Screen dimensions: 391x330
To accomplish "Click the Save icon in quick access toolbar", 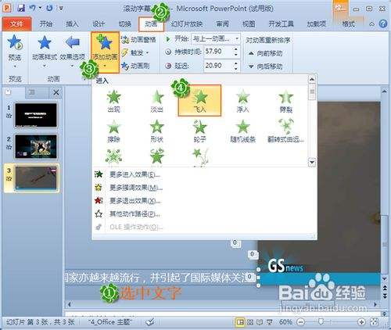I will click(x=21, y=8).
